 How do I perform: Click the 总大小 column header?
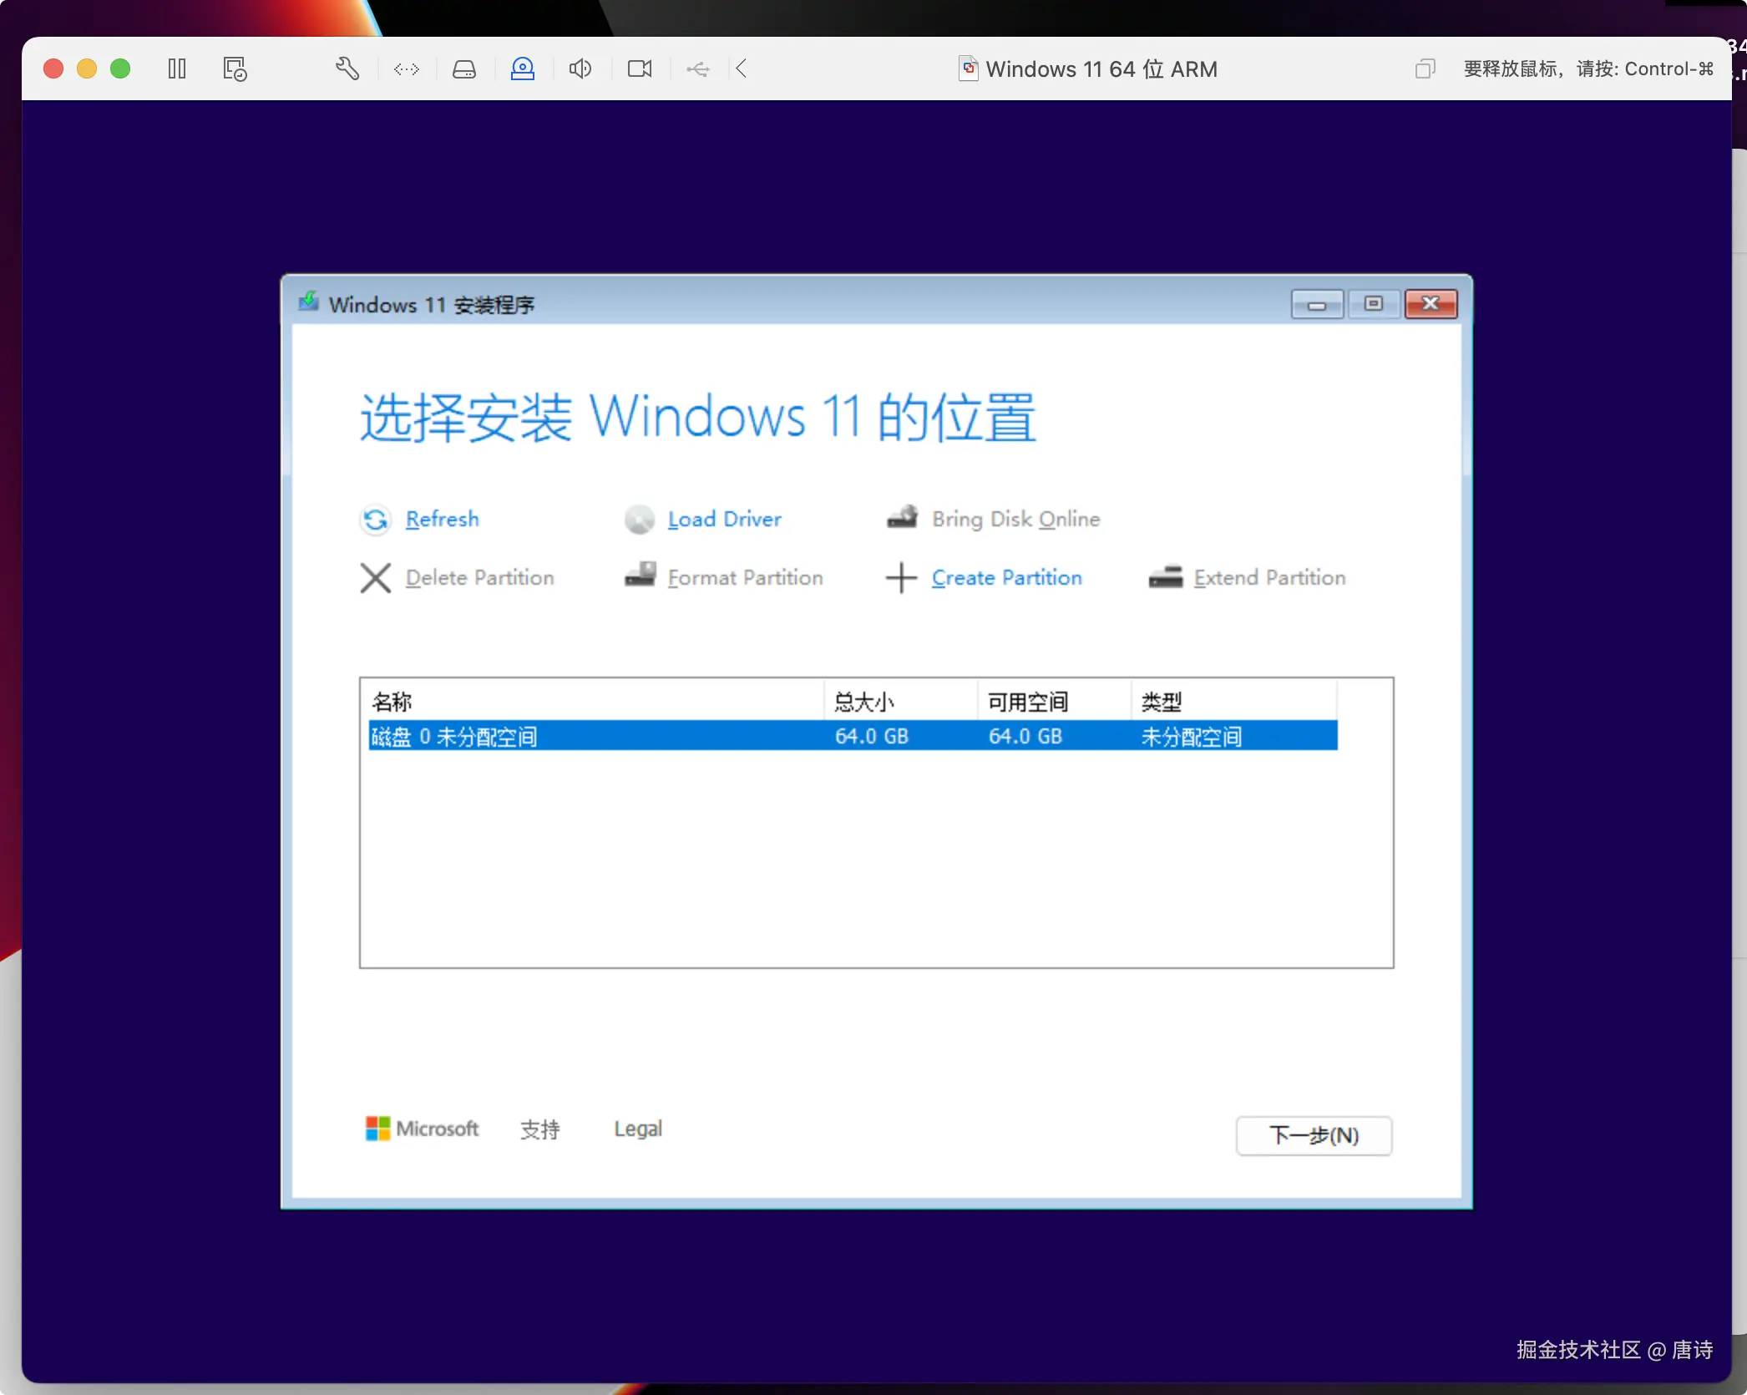(x=864, y=702)
